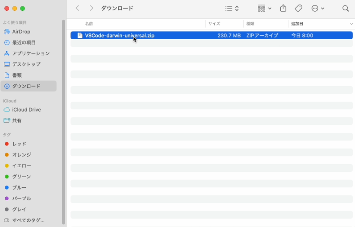This screenshot has width=355, height=227.
Task: Open the ellipsis action menu
Action: tap(318, 8)
